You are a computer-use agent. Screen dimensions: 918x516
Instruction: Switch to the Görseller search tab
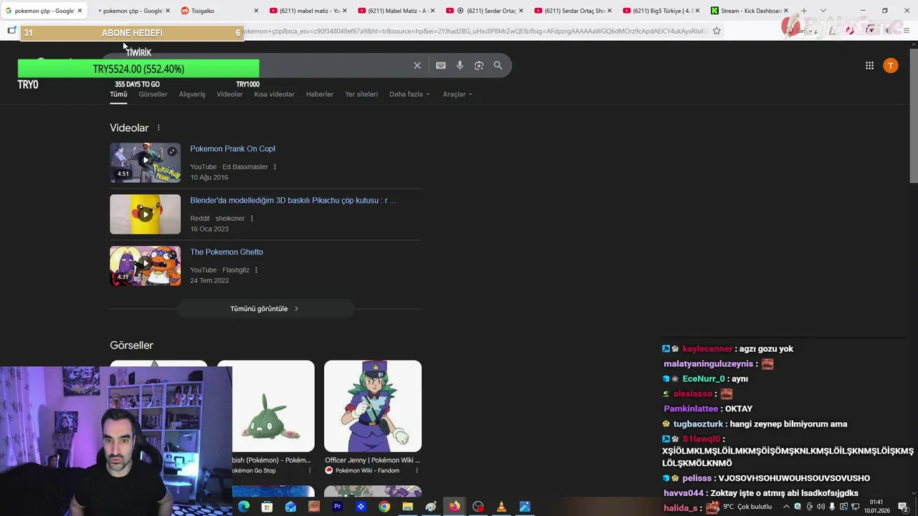coord(153,94)
